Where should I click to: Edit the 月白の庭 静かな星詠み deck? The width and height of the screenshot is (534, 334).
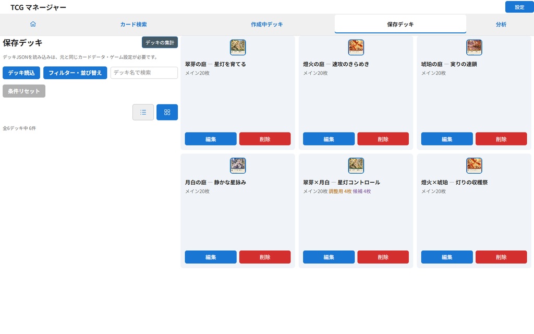(211, 257)
